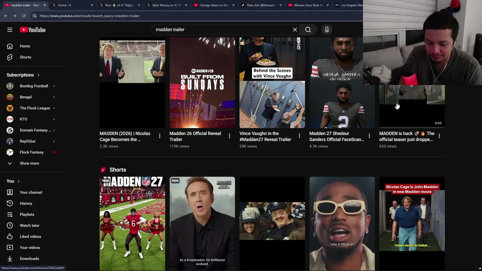Run search with magnifier button
This screenshot has height=271, width=482.
click(308, 29)
